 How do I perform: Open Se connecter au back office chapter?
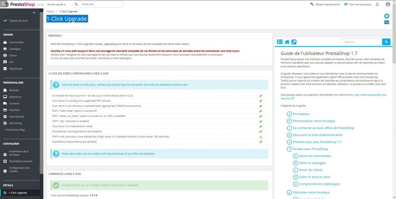[324, 128]
